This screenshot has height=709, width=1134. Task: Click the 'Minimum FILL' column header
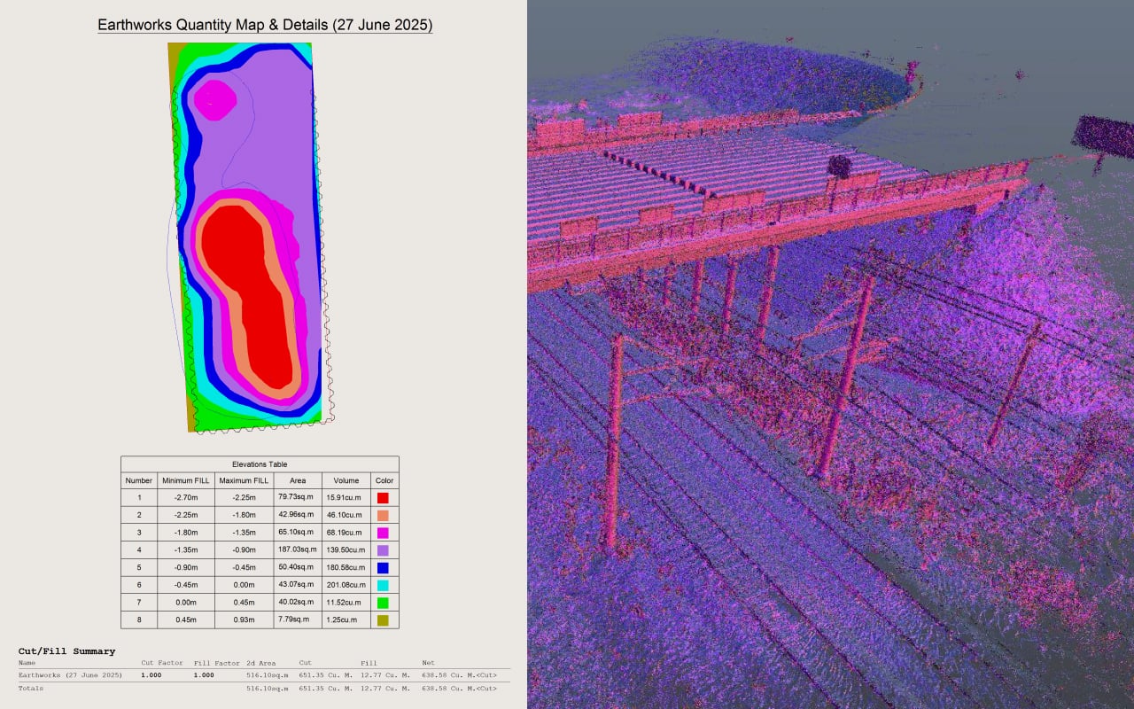[x=186, y=480]
